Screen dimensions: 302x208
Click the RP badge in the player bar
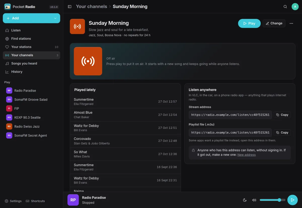[x=73, y=200]
